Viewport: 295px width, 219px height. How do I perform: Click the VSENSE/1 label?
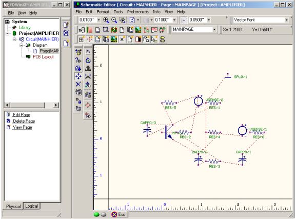click(x=258, y=129)
